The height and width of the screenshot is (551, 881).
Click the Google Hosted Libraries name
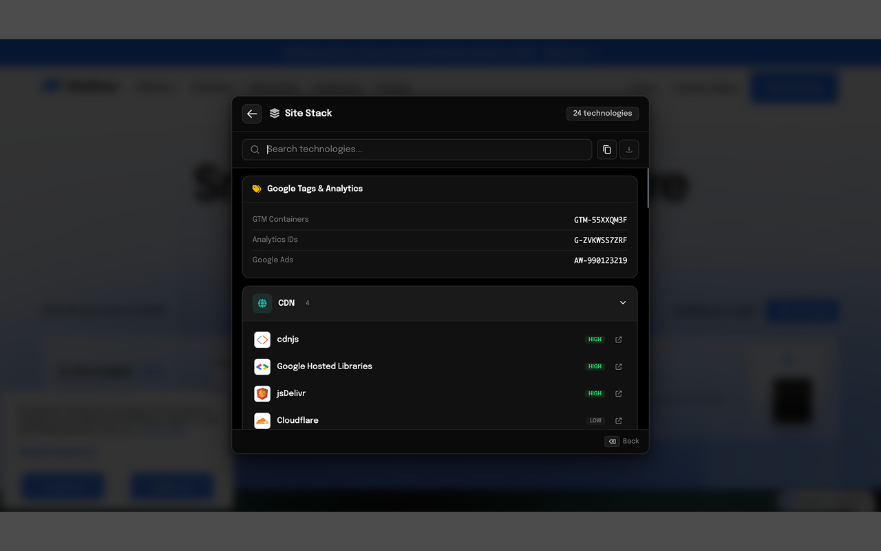coord(325,366)
